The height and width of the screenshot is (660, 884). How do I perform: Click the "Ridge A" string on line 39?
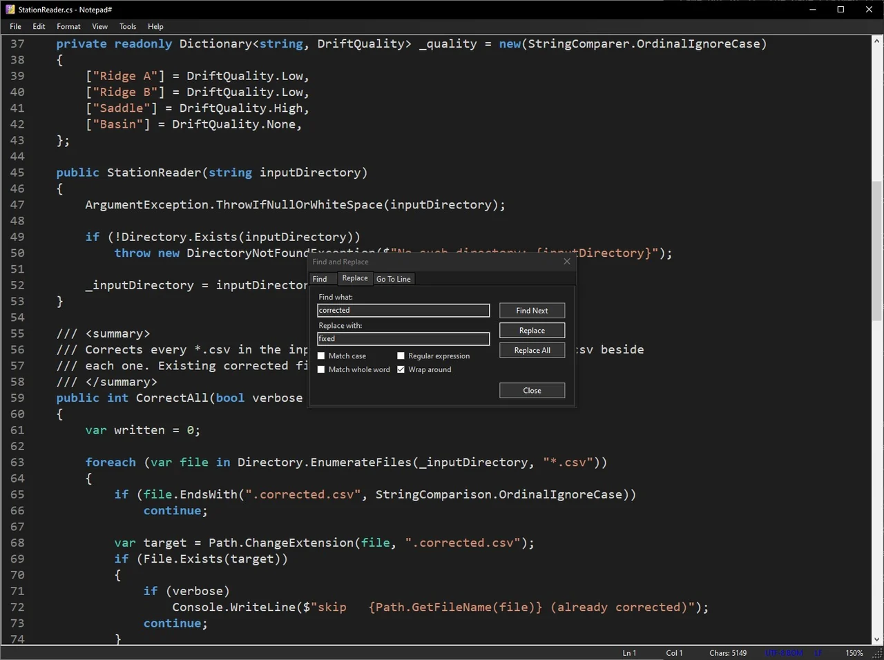pos(125,76)
